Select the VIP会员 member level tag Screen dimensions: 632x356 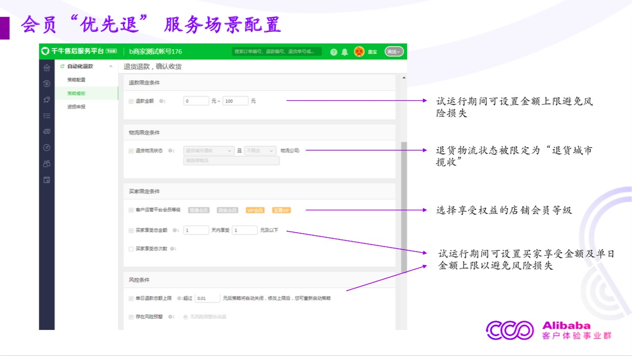255,210
